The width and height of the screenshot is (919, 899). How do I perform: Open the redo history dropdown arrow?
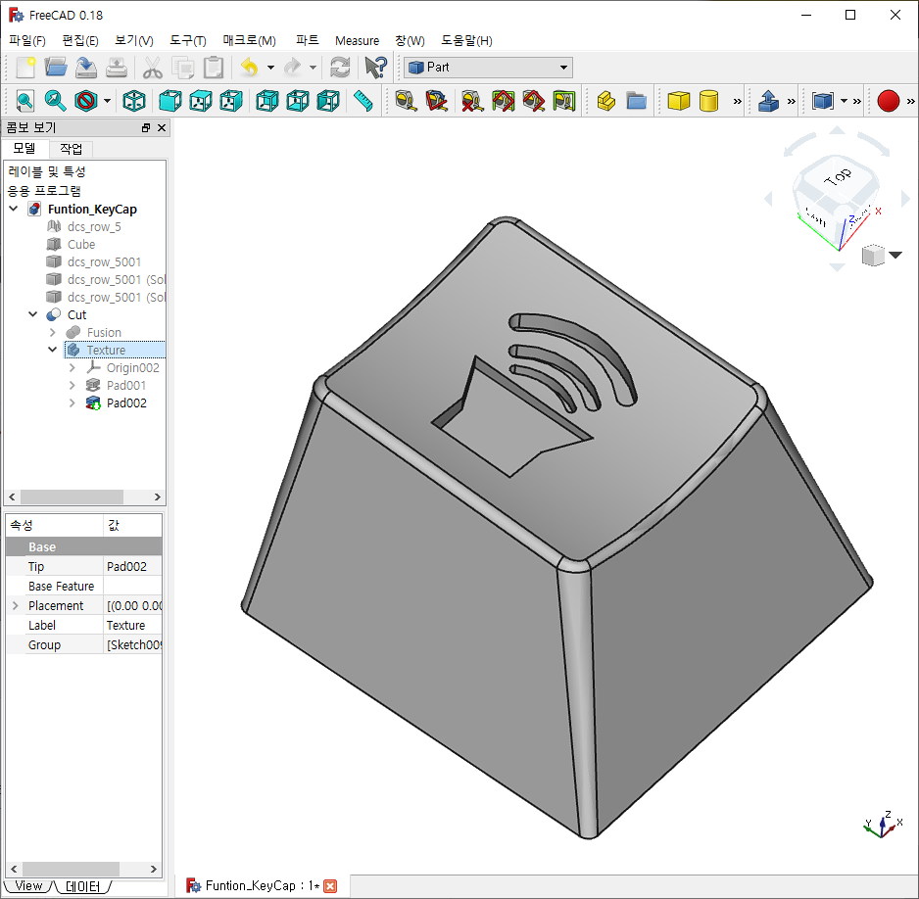(x=313, y=68)
